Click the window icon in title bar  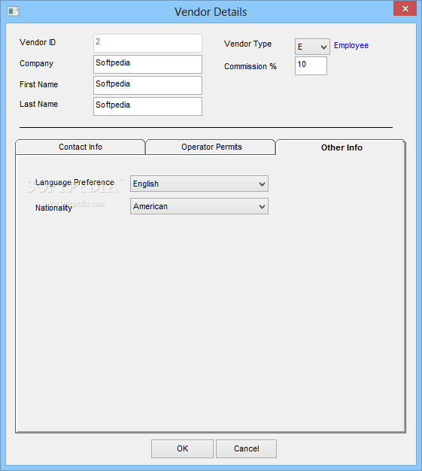(x=14, y=12)
